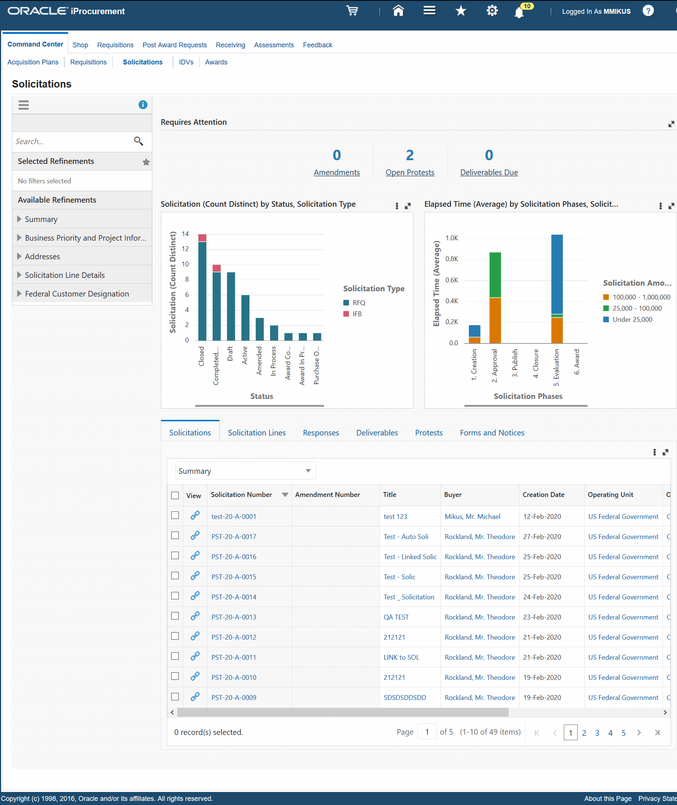Switch to the Responses tab
677x805 pixels.
click(x=321, y=432)
